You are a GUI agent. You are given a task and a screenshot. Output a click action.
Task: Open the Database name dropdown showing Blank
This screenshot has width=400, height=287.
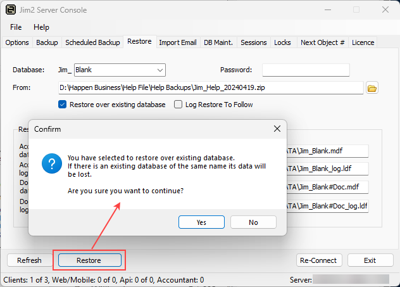click(120, 70)
